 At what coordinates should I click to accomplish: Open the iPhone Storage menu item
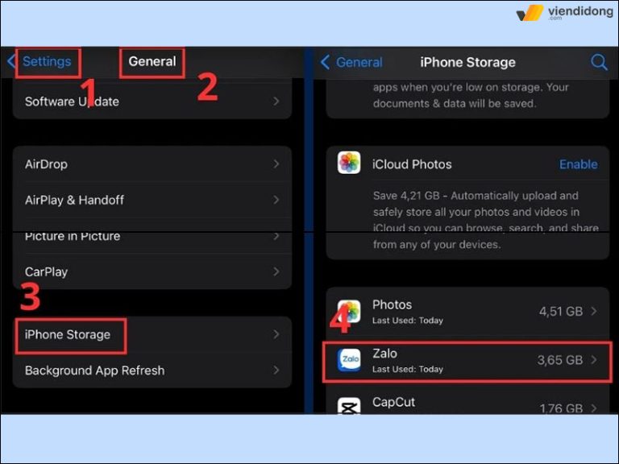click(x=69, y=334)
